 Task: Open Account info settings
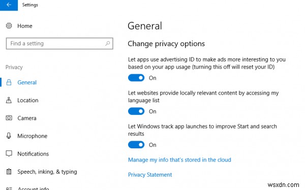coord(33,188)
